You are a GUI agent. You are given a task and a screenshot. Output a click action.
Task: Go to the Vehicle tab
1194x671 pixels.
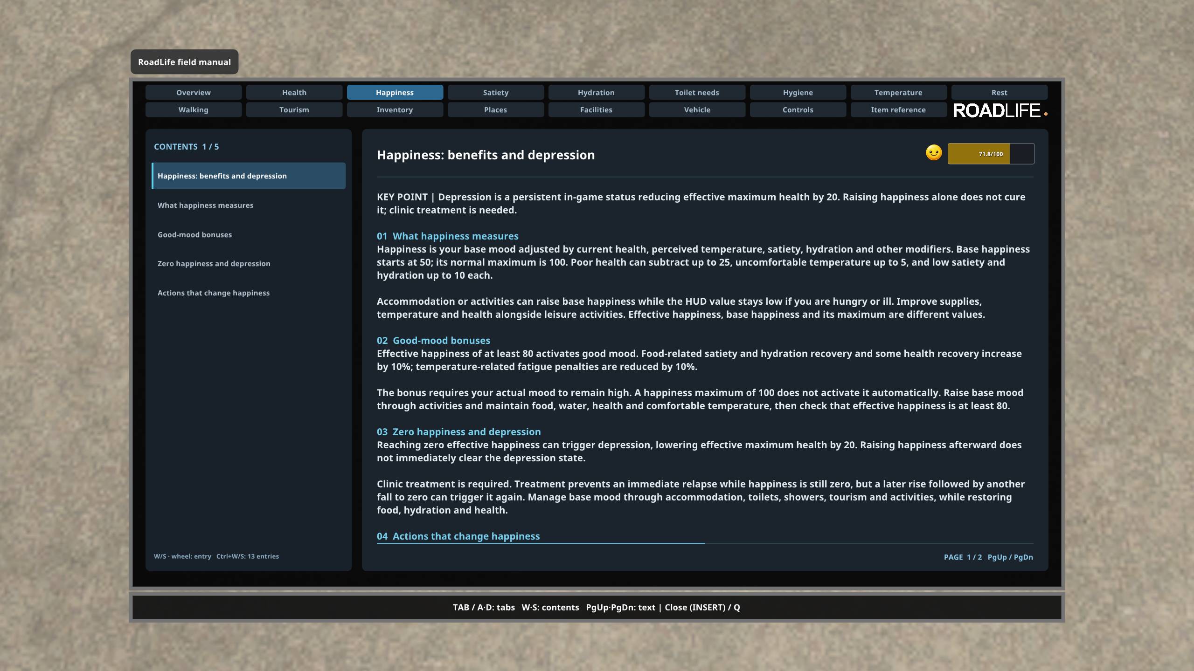coord(697,110)
